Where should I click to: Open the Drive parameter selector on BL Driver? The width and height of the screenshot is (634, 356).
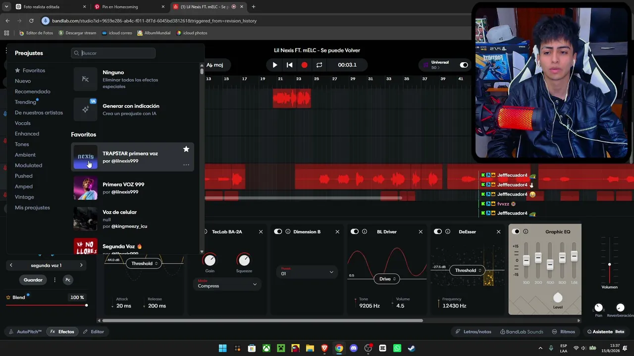(x=388, y=279)
